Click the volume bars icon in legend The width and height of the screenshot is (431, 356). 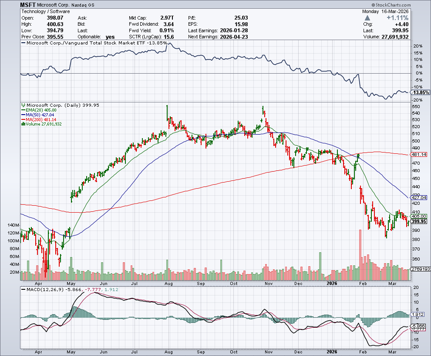24,124
